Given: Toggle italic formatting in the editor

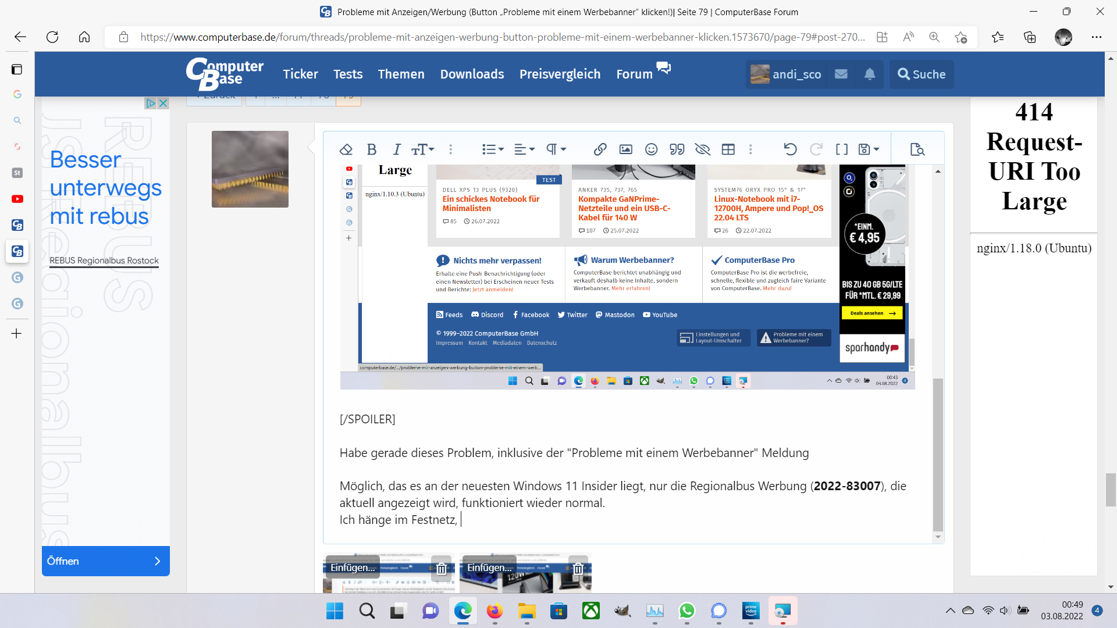Looking at the screenshot, I should (x=397, y=149).
